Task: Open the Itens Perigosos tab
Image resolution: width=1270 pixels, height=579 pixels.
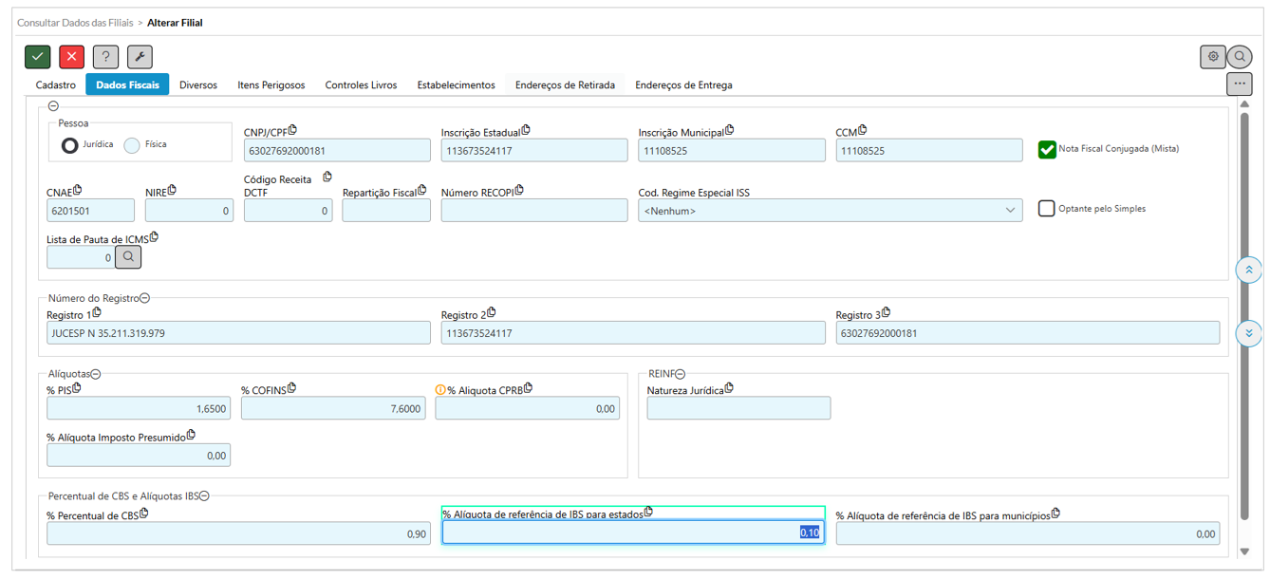Action: pyautogui.click(x=271, y=85)
